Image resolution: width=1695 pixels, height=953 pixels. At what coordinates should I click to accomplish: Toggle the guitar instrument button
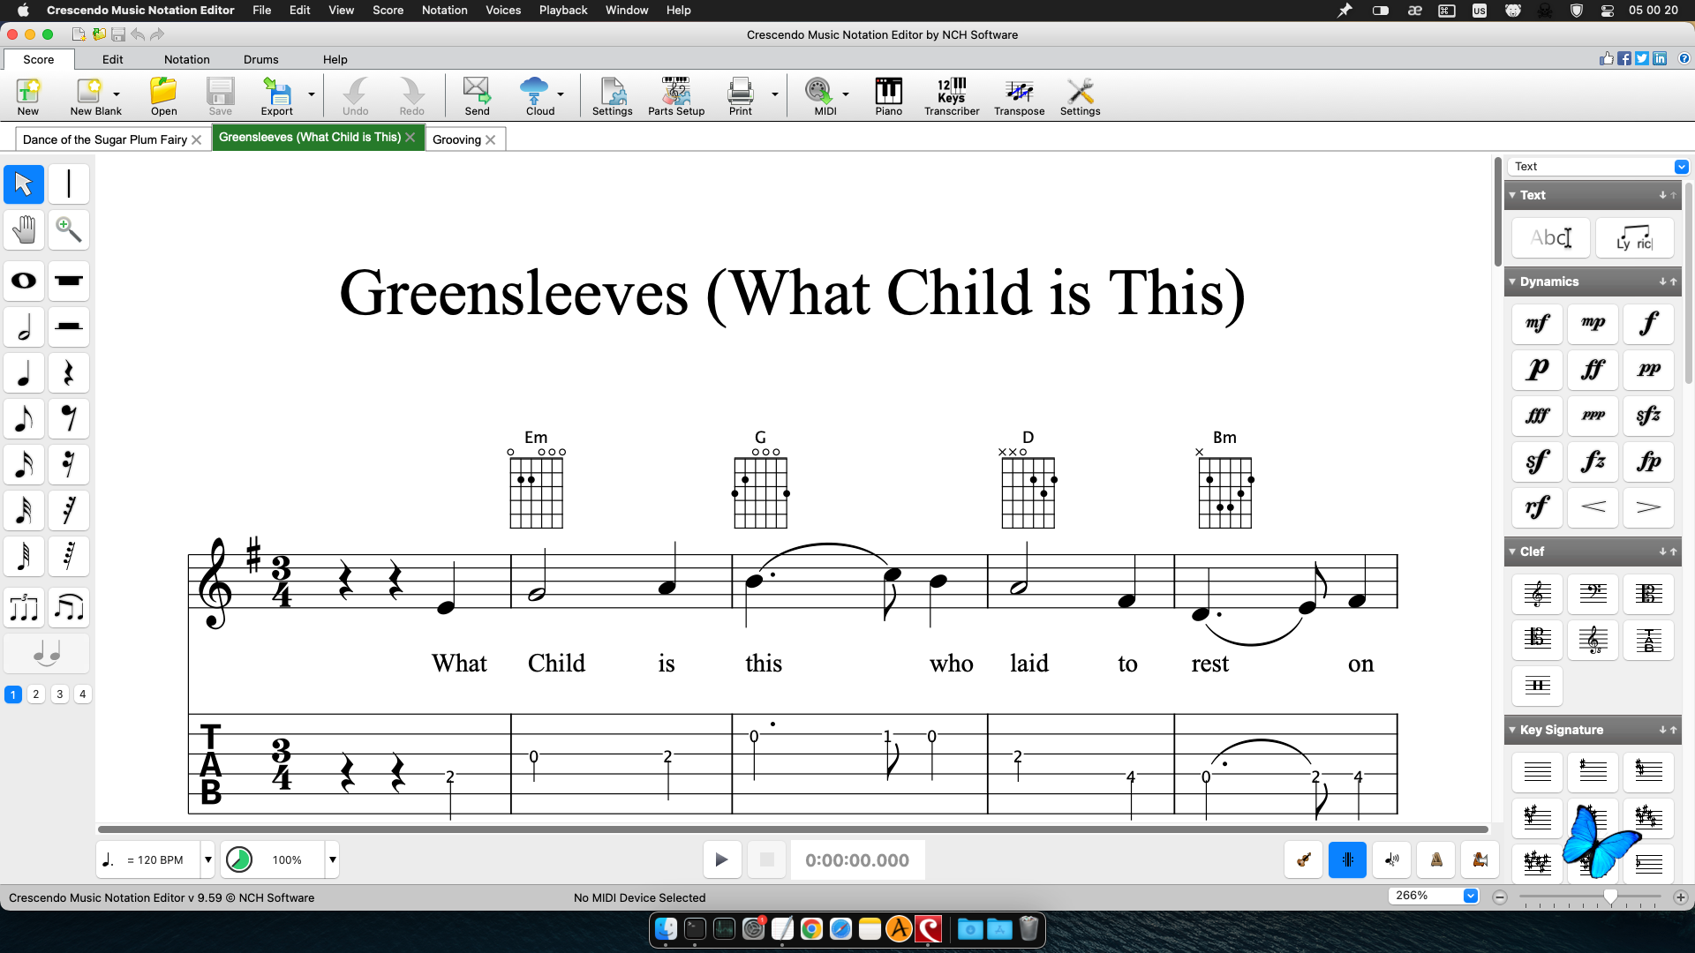click(x=1303, y=859)
